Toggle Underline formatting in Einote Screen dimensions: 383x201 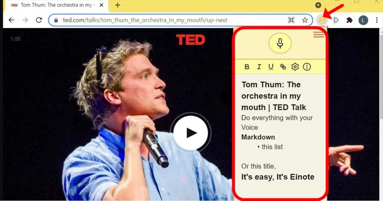pos(271,67)
